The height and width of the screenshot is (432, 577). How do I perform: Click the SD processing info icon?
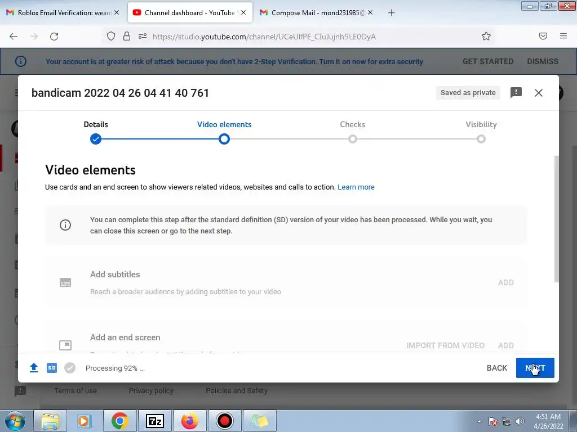[x=65, y=225]
